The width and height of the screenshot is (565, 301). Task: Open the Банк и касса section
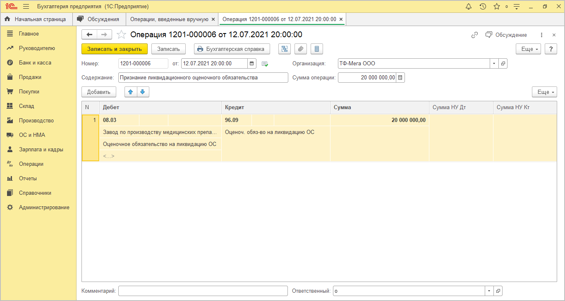38,63
